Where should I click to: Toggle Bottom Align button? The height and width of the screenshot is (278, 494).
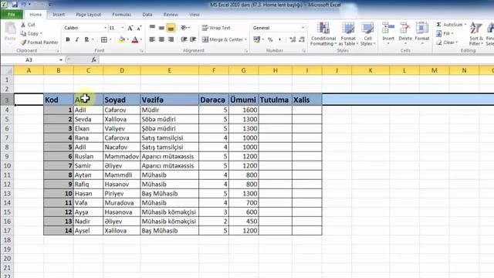(171, 28)
